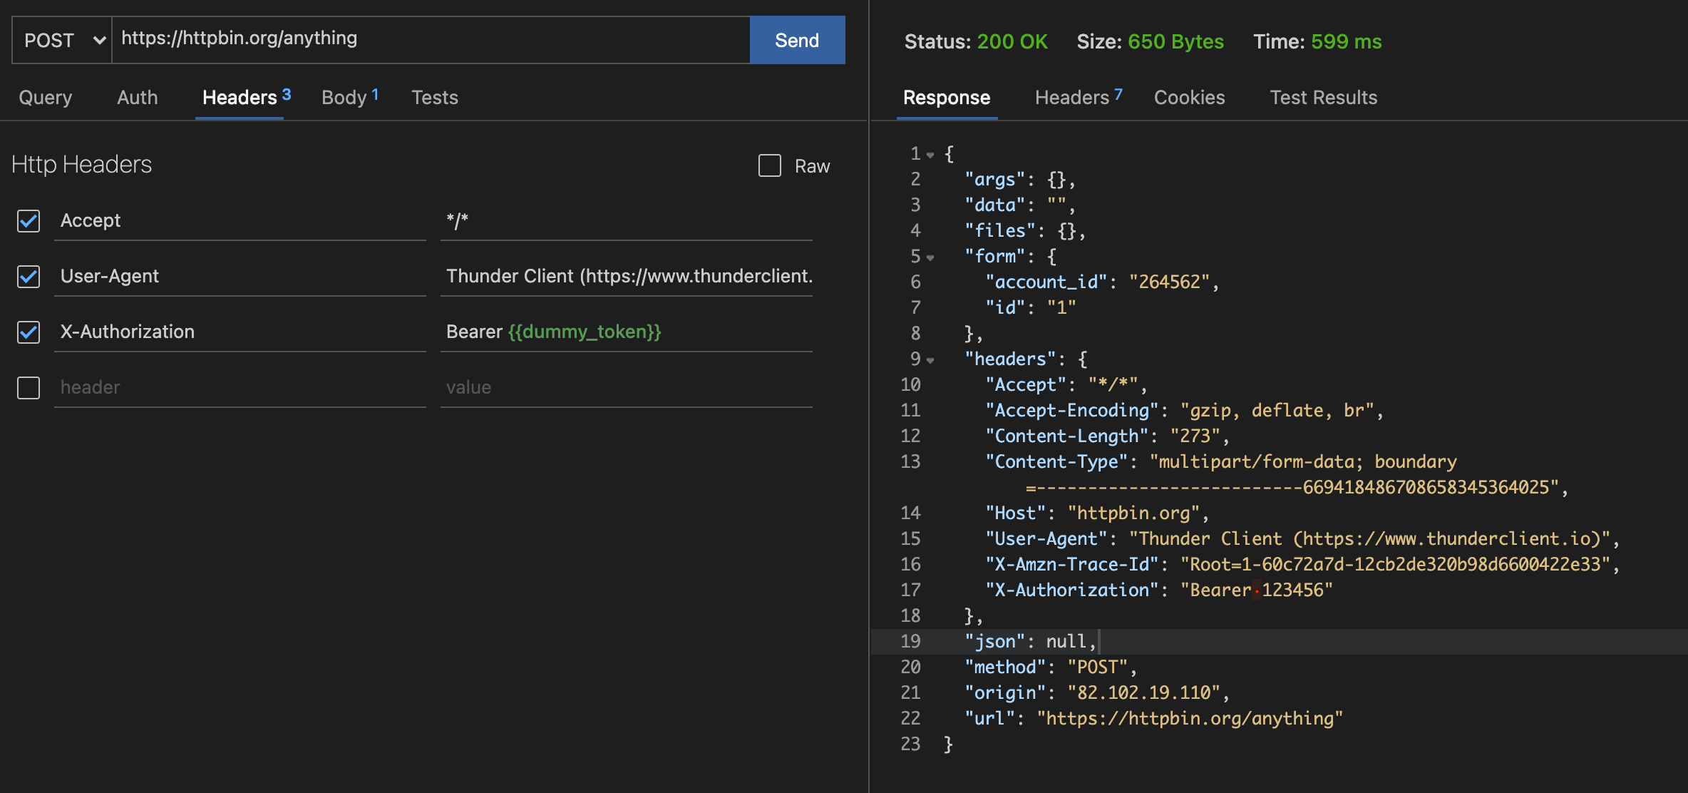The height and width of the screenshot is (793, 1688).
Task: Select the POST method selector
Action: click(61, 40)
